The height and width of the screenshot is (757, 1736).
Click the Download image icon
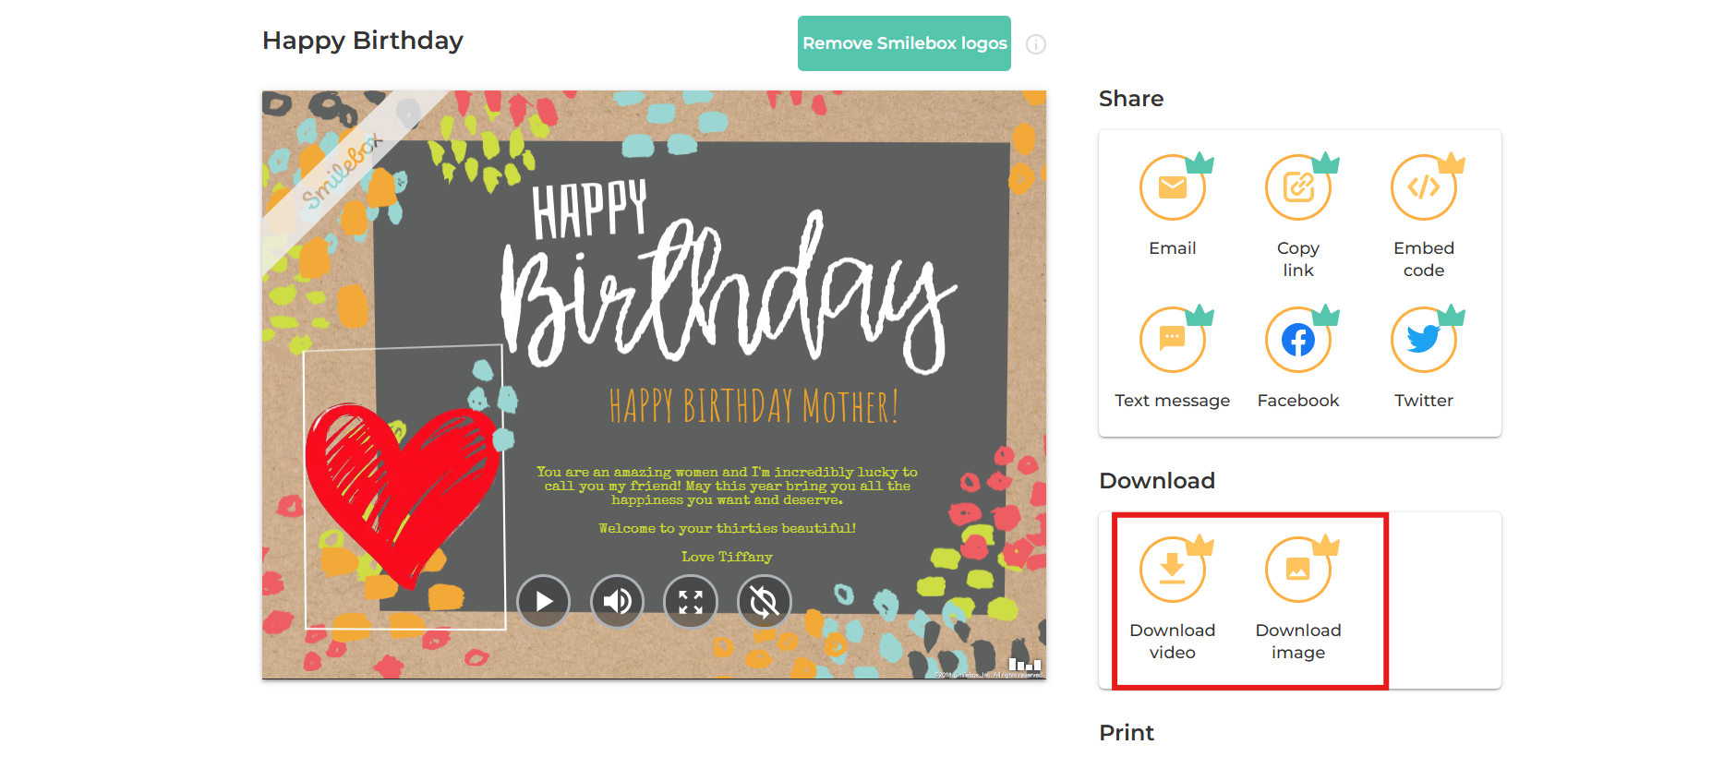(1298, 570)
